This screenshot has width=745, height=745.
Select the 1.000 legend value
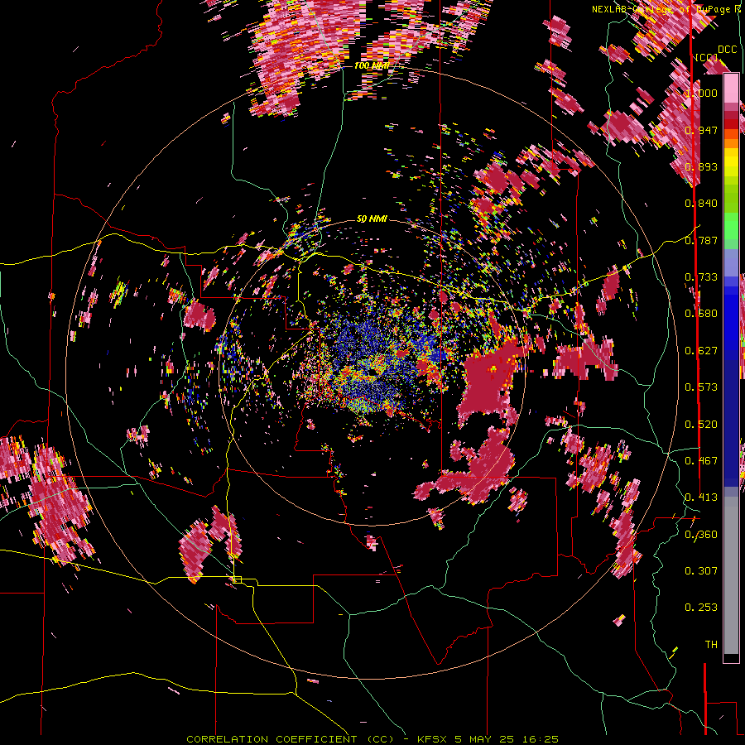[x=701, y=93]
